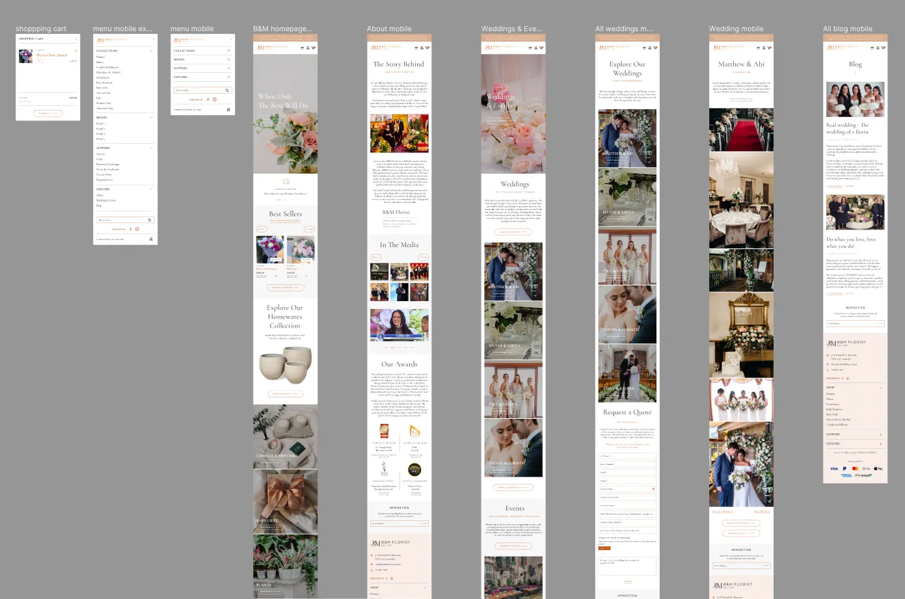This screenshot has height=599, width=905.
Task: Select the 'All blog mobile' frame label
Action: (x=848, y=29)
